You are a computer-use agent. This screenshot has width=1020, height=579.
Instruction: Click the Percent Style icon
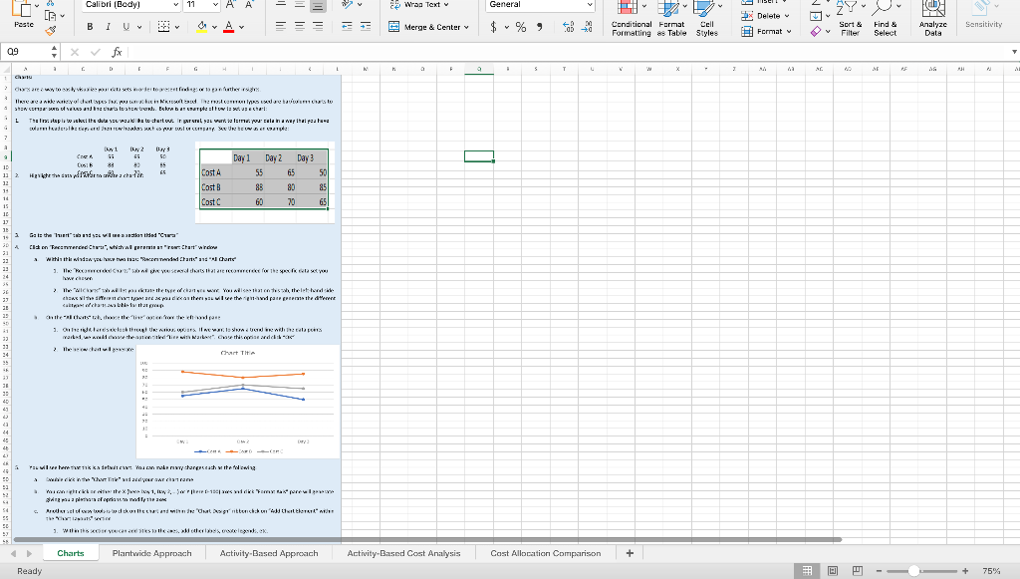coord(520,27)
